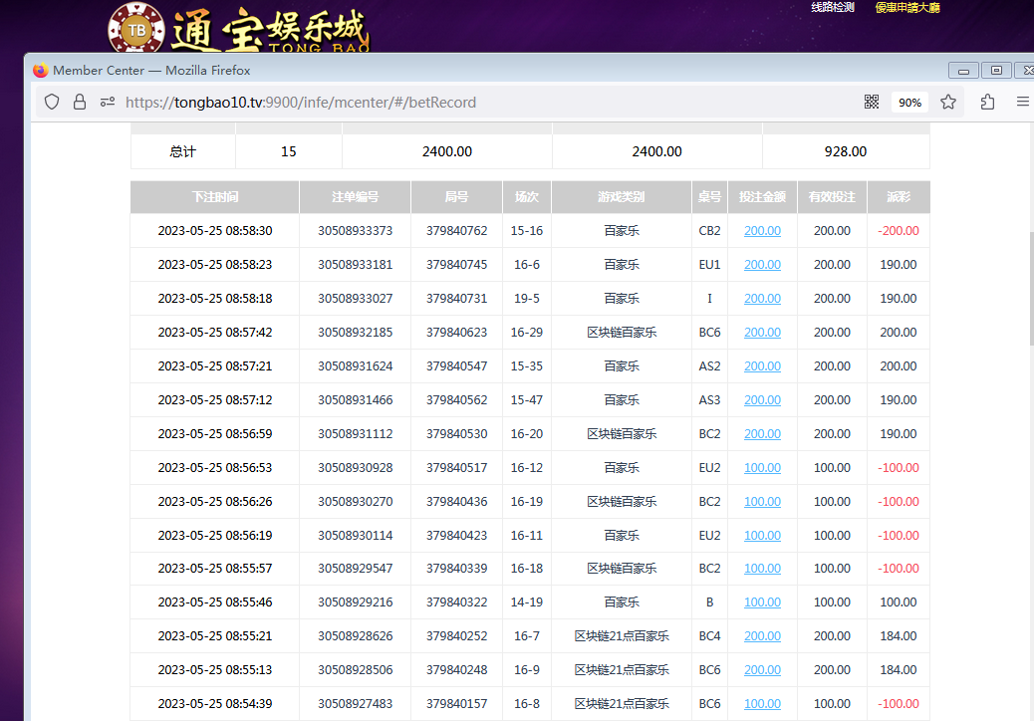This screenshot has height=721, width=1034.
Task: Select the timestamp 2023-05-25 08:56:53
Action: [215, 467]
